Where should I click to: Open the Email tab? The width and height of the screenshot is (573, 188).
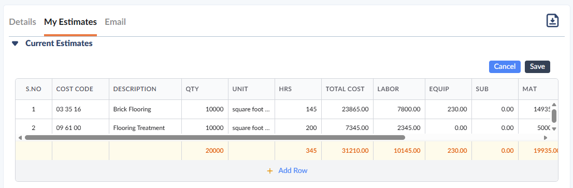click(x=116, y=22)
